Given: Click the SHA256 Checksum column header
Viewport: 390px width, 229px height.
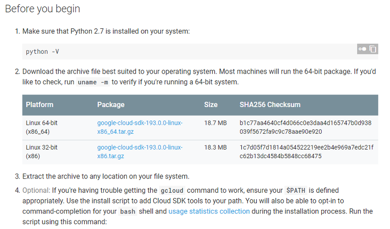Looking at the screenshot, I should click(x=270, y=105).
